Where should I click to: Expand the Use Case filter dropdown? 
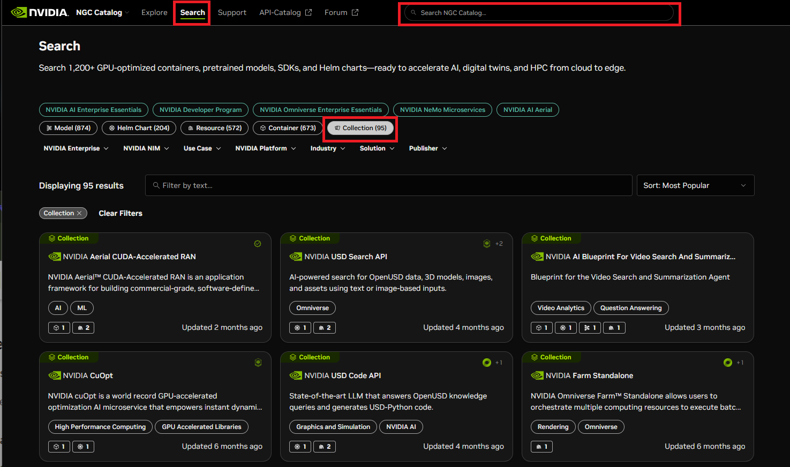(202, 148)
